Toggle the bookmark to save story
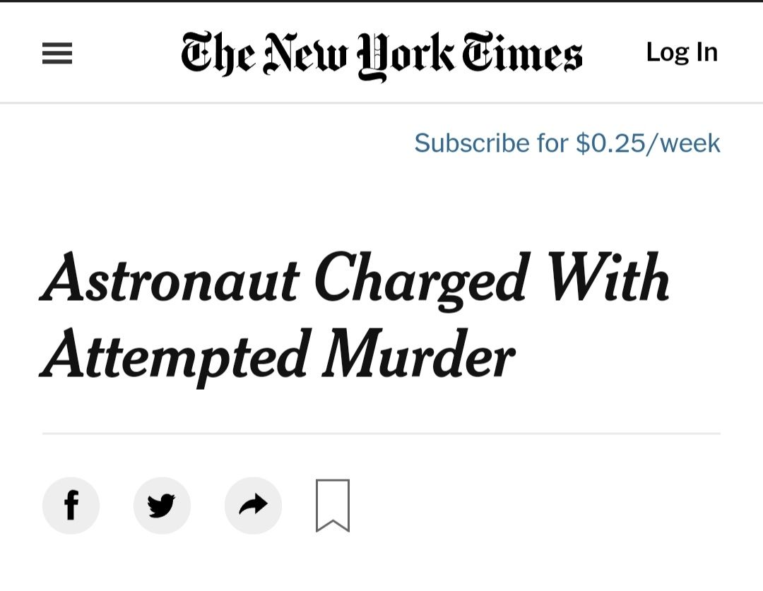 tap(333, 506)
